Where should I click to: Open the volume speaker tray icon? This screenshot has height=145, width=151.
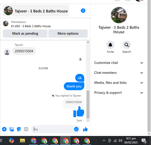click(120, 140)
